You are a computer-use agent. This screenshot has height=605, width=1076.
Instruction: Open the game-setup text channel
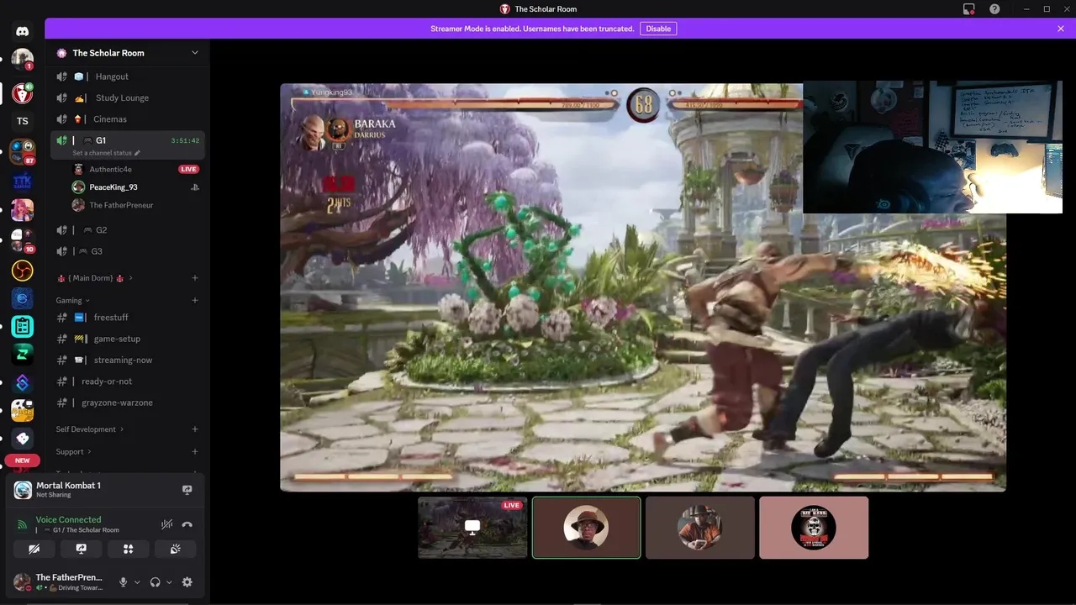(128, 339)
